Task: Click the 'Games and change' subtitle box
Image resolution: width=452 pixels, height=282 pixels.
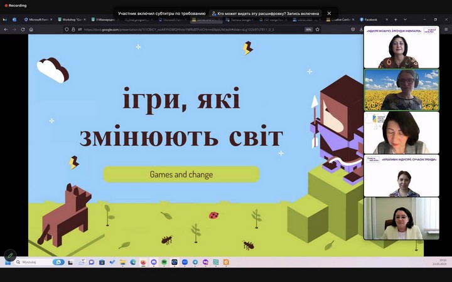Action: [x=181, y=174]
